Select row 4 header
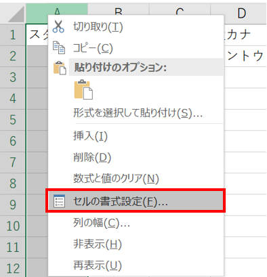 pyautogui.click(x=13, y=98)
